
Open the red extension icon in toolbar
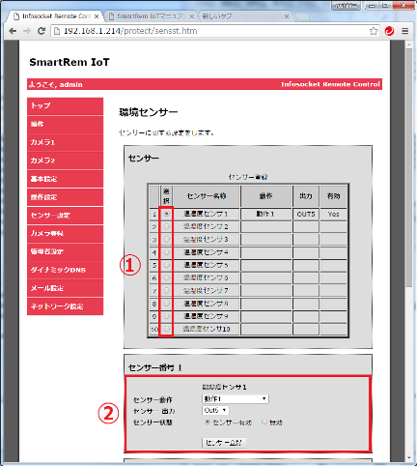point(389,31)
